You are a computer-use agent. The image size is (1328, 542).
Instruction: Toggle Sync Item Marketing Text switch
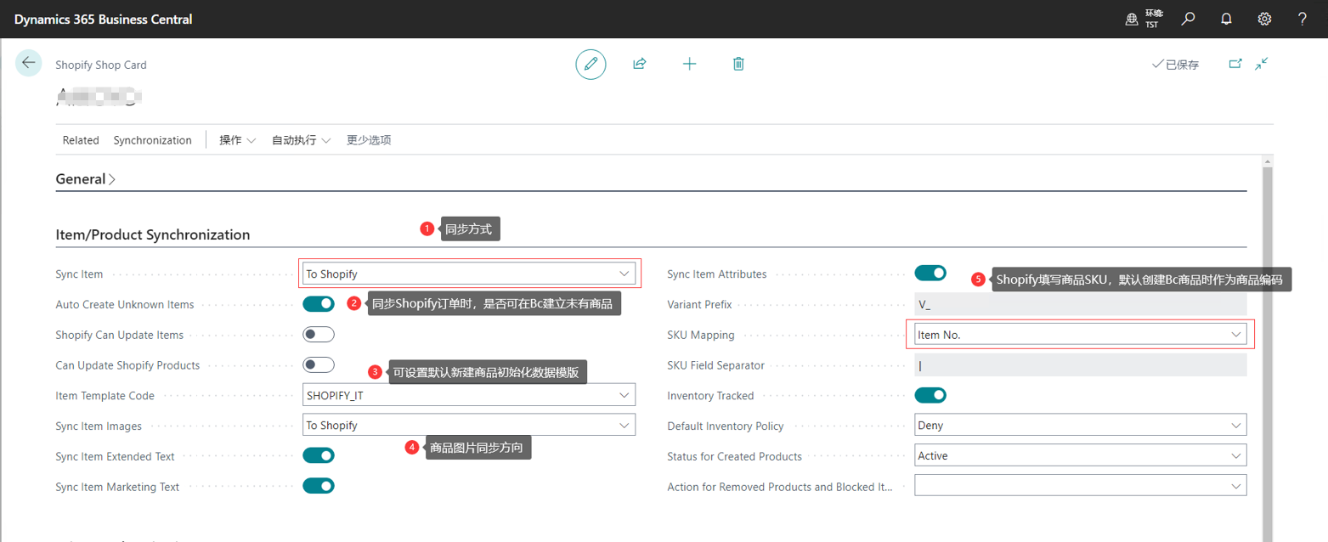(319, 487)
